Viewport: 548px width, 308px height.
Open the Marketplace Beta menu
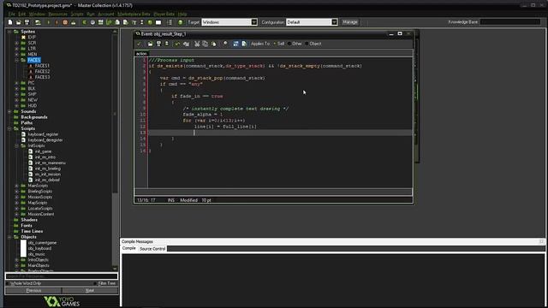pyautogui.click(x=134, y=14)
